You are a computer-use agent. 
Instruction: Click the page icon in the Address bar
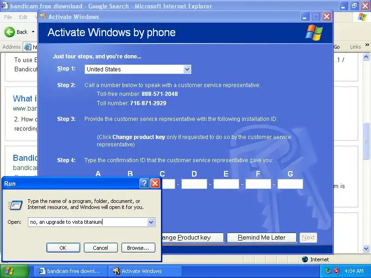[x=28, y=47]
